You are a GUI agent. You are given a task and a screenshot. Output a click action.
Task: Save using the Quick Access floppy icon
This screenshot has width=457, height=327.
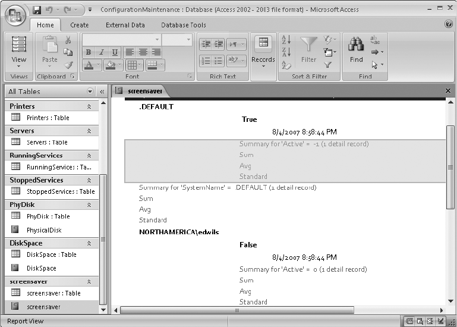(36, 10)
